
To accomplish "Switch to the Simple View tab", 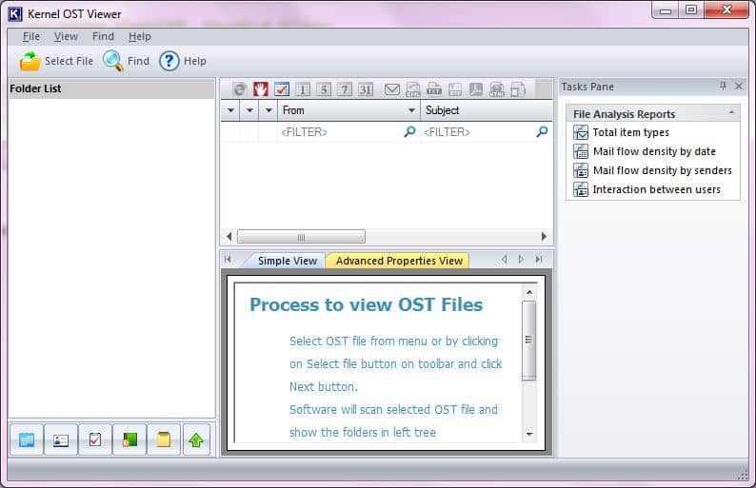I will pos(288,261).
